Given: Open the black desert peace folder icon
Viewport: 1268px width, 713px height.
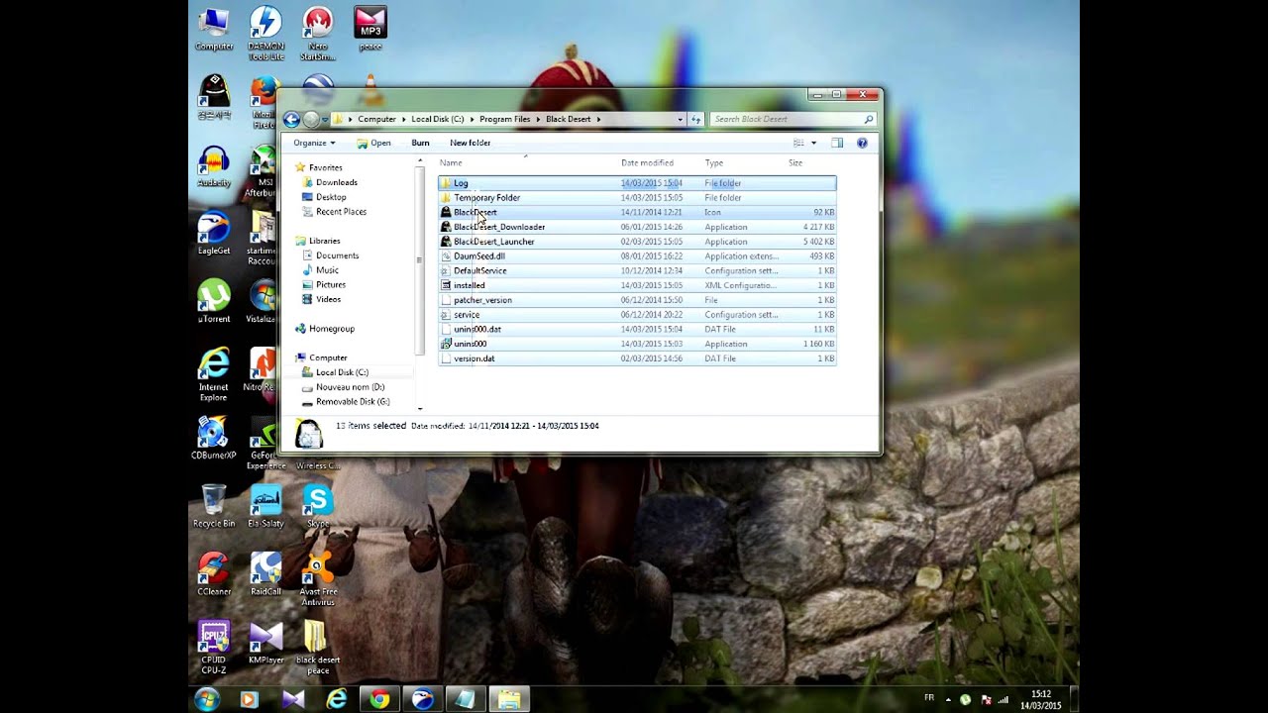Looking at the screenshot, I should [x=318, y=648].
